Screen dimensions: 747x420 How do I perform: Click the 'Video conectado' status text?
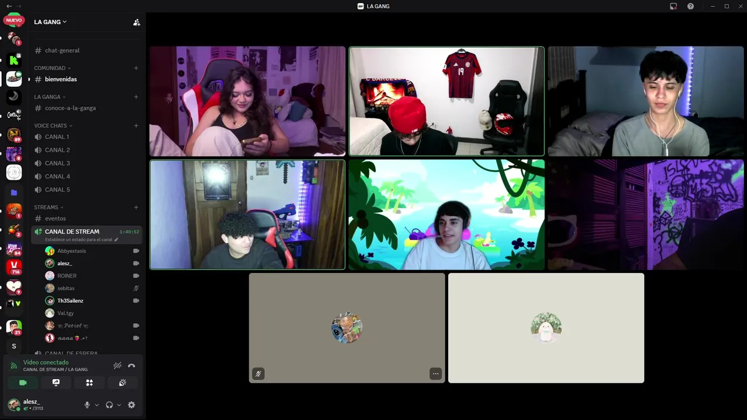click(x=46, y=362)
